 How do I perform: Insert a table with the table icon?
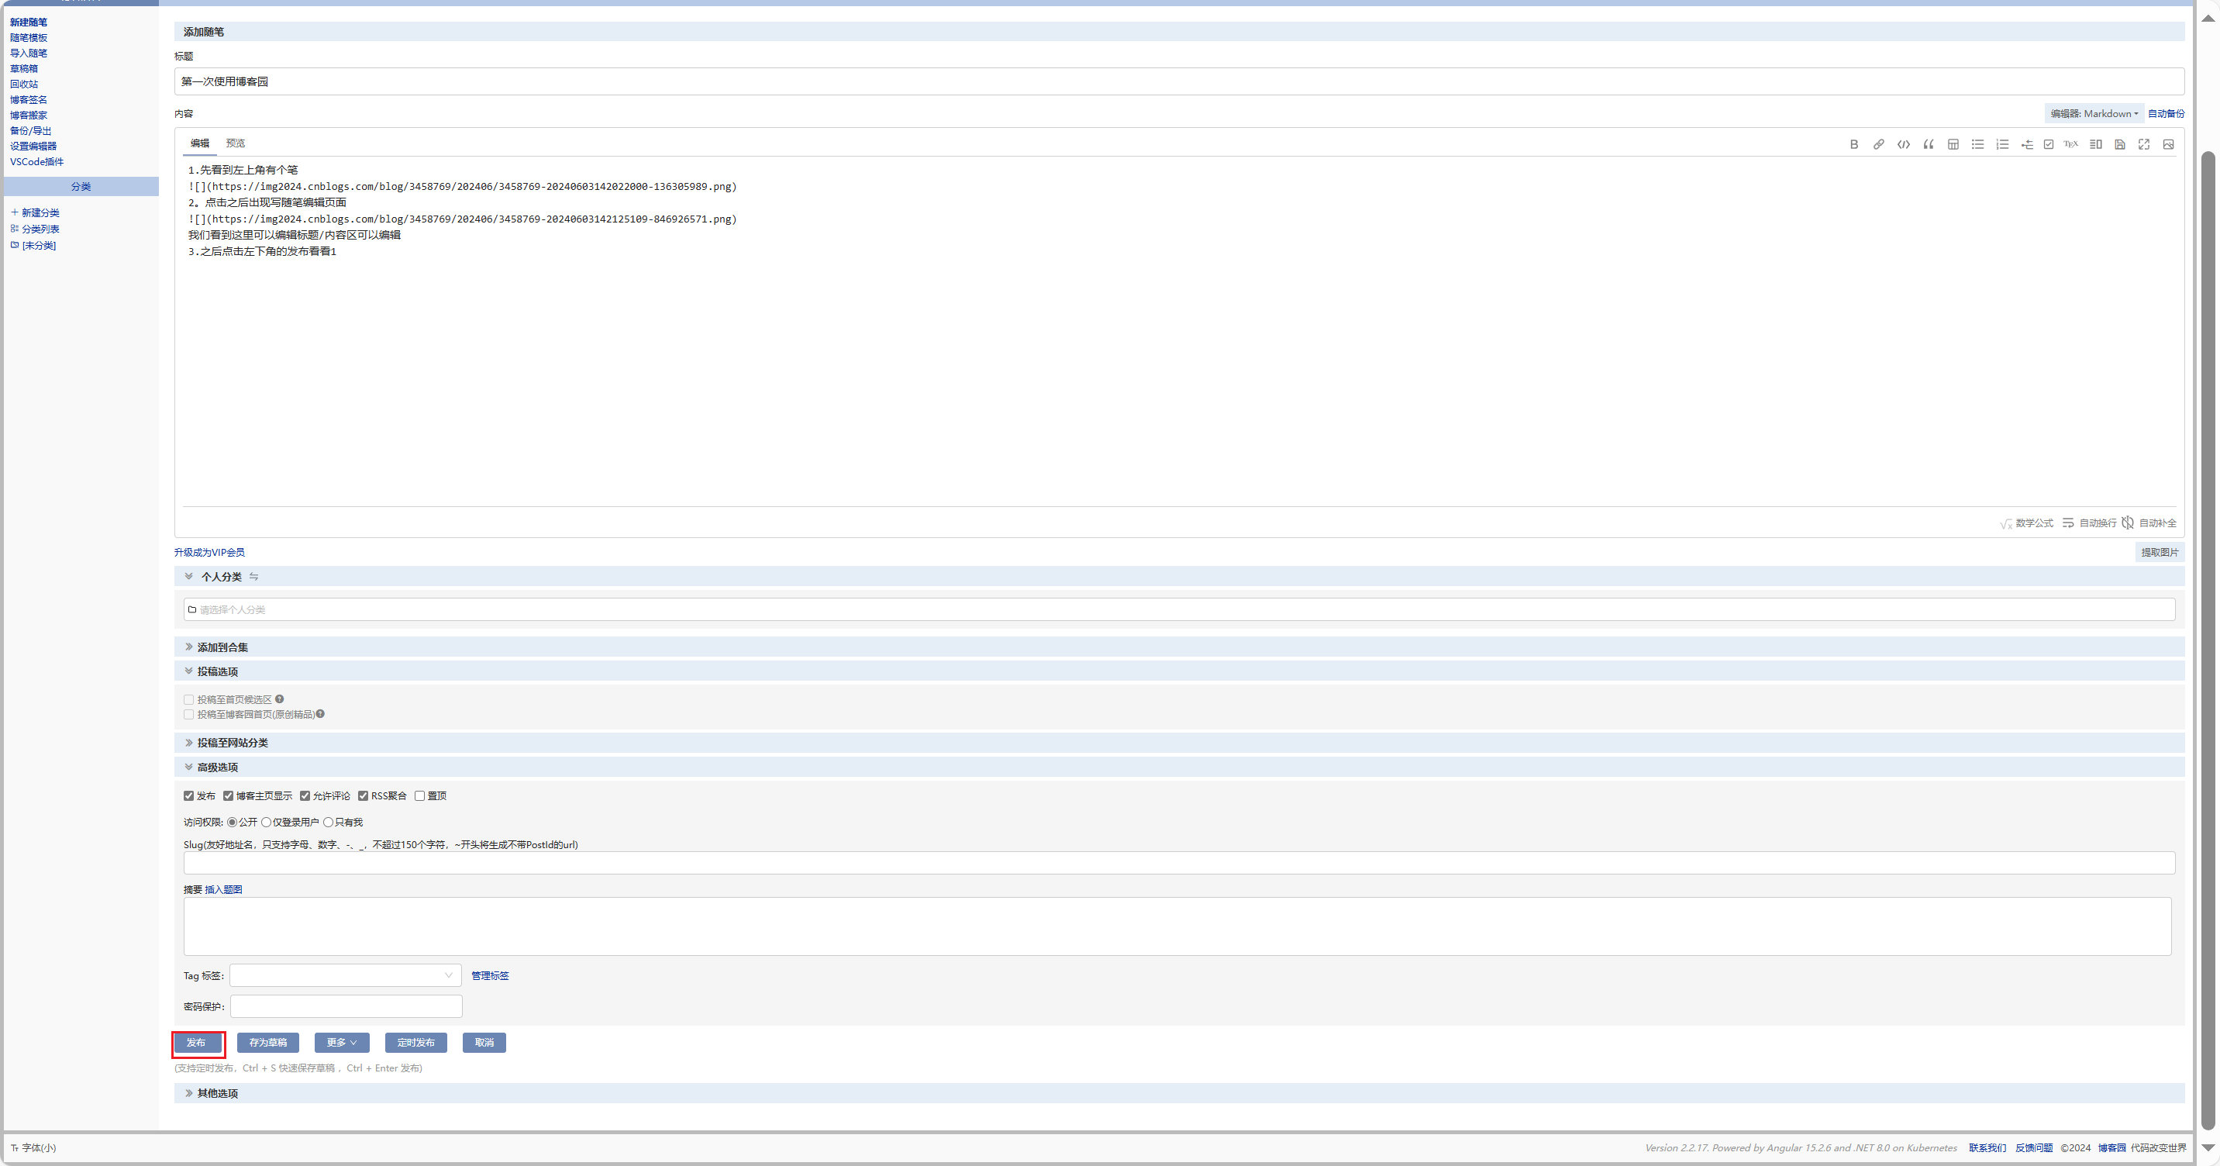click(1953, 144)
